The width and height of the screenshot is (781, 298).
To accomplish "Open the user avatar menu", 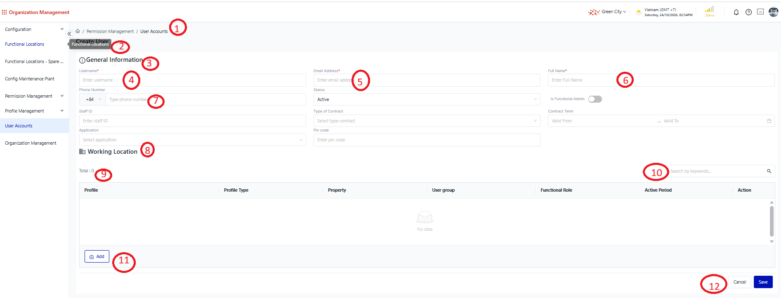I will click(774, 12).
